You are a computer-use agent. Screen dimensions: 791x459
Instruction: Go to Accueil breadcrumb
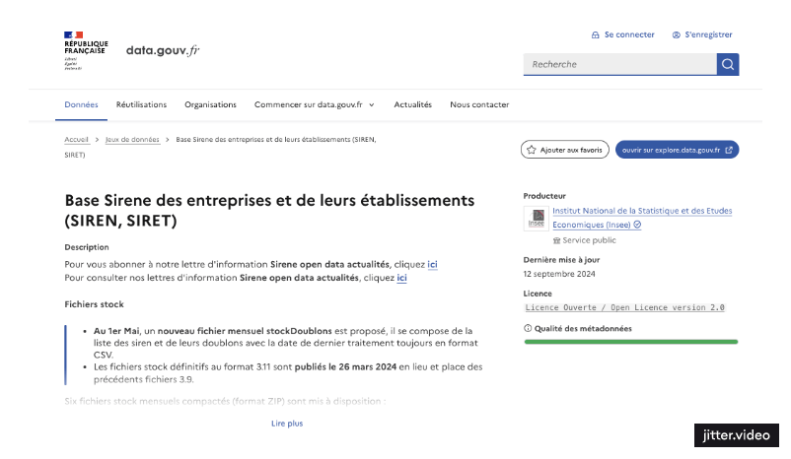click(76, 140)
